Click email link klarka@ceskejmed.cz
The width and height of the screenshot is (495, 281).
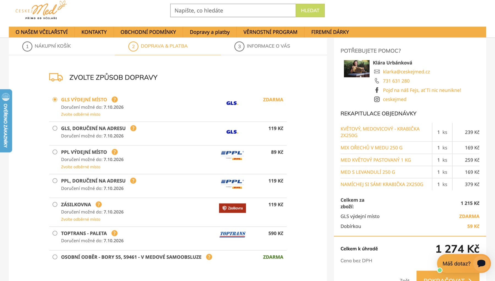[x=406, y=72]
